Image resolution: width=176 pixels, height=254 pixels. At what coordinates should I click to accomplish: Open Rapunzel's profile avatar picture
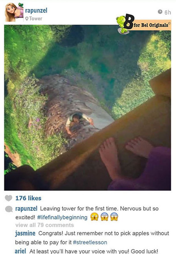[x=14, y=12]
